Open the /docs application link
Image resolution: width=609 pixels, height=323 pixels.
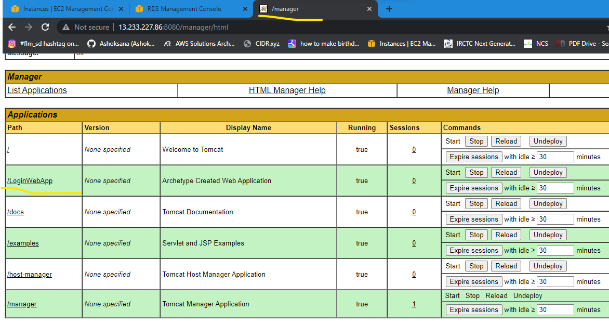click(16, 212)
